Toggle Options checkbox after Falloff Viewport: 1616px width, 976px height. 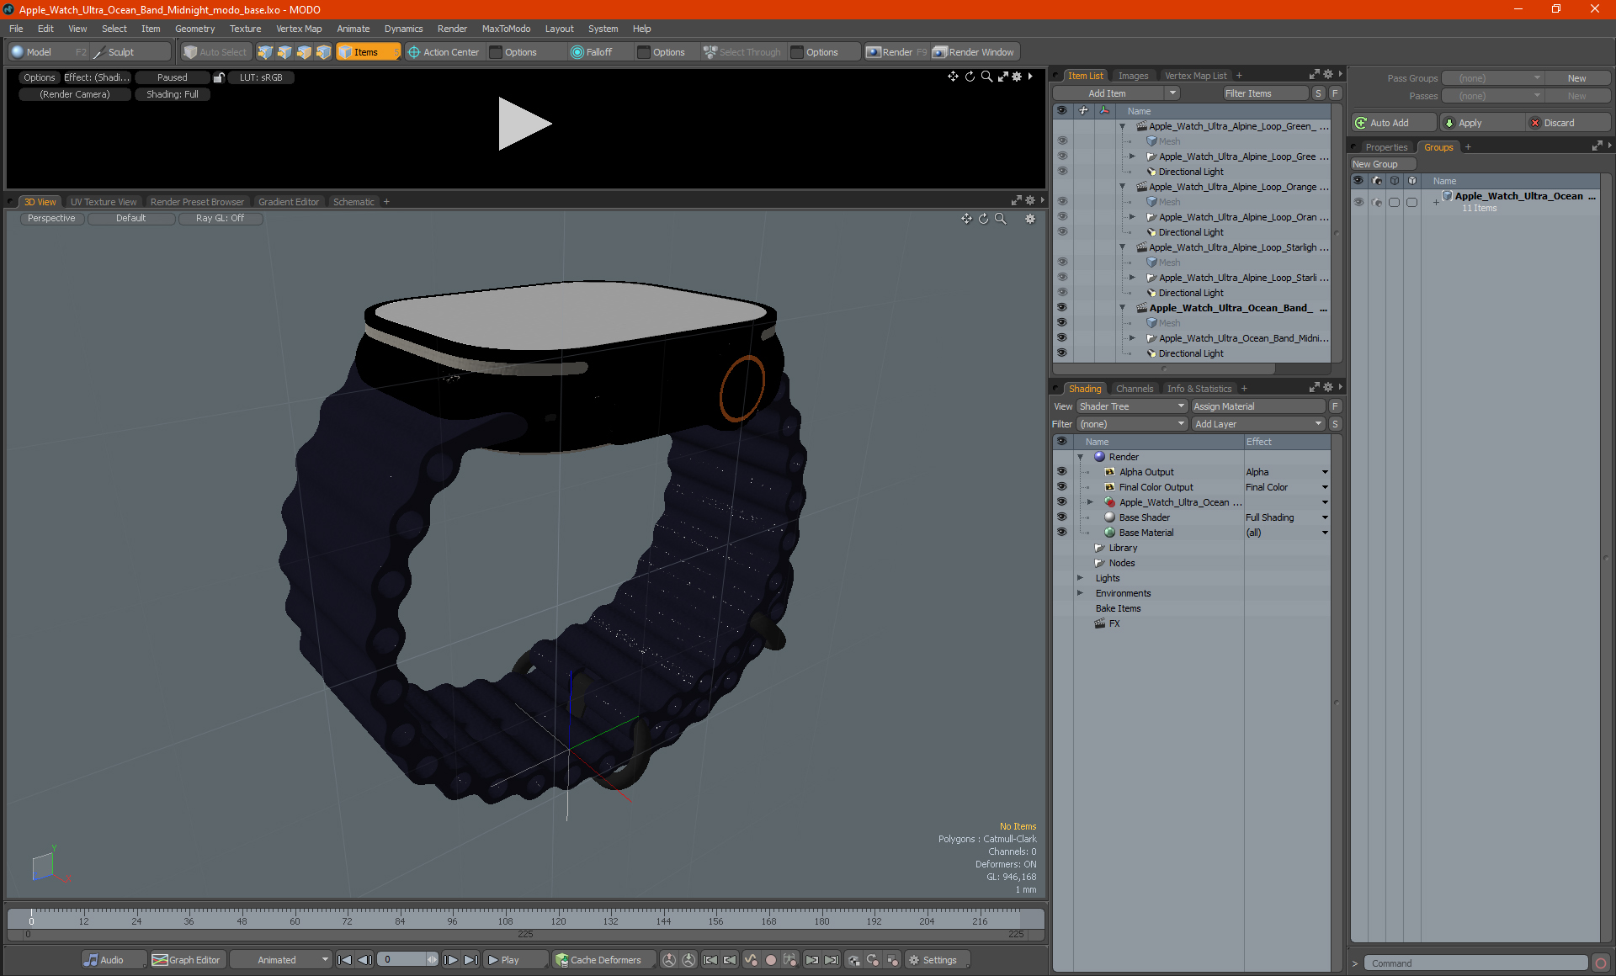[644, 52]
